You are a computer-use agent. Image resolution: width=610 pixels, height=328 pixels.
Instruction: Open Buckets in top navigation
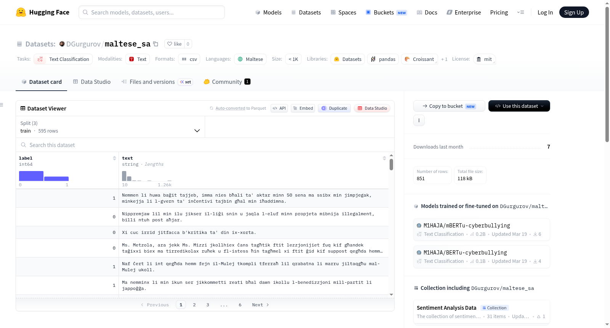pyautogui.click(x=386, y=12)
